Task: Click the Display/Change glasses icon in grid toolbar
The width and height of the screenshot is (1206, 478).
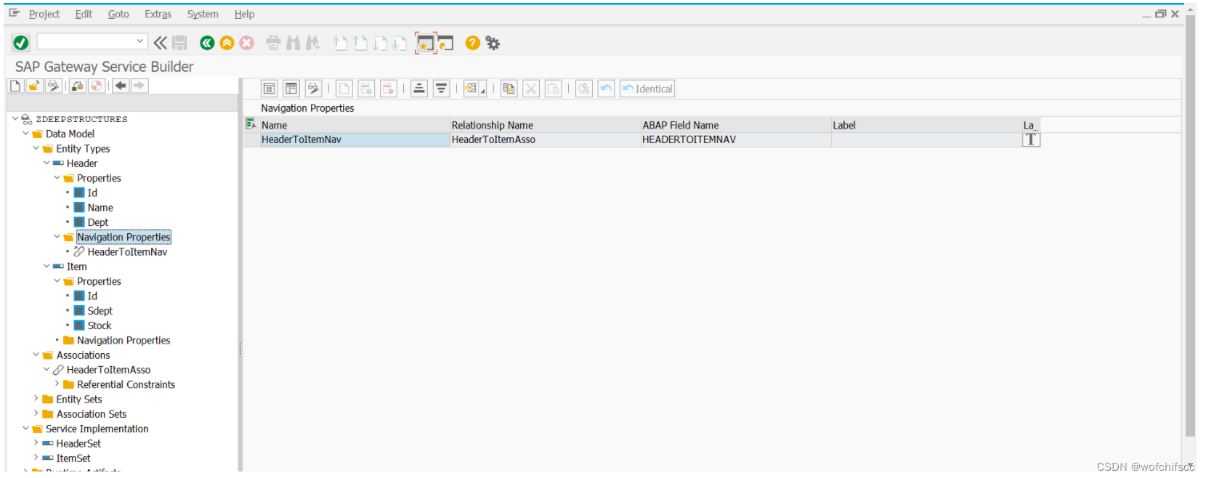Action: click(313, 89)
